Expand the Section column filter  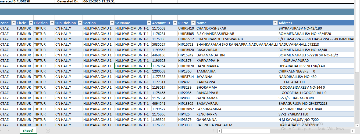[112, 23]
